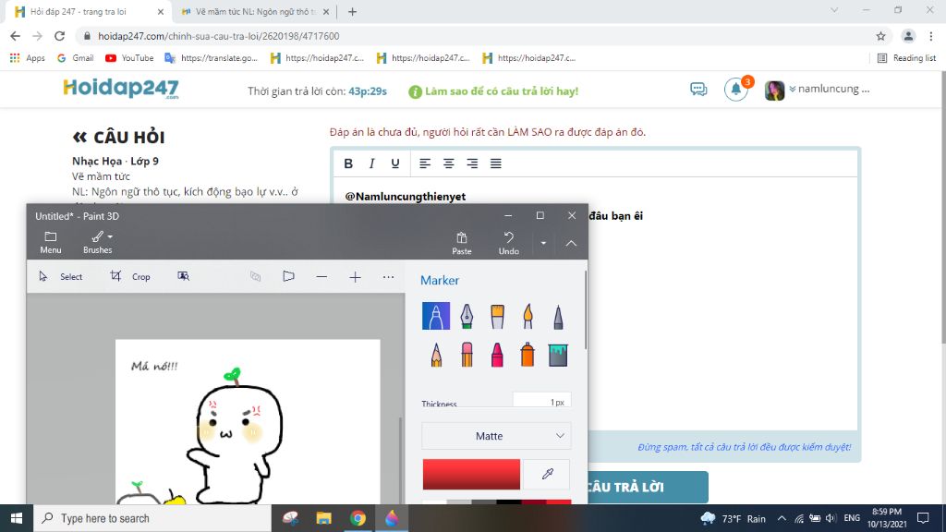Image resolution: width=946 pixels, height=532 pixels.
Task: Select the Marker brush in Paint 3D
Action: tap(436, 316)
